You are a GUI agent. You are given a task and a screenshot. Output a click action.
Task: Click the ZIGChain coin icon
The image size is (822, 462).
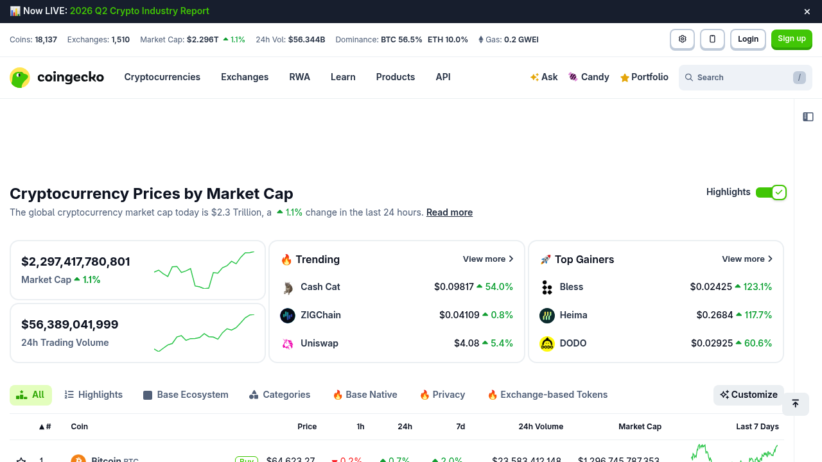click(x=288, y=316)
